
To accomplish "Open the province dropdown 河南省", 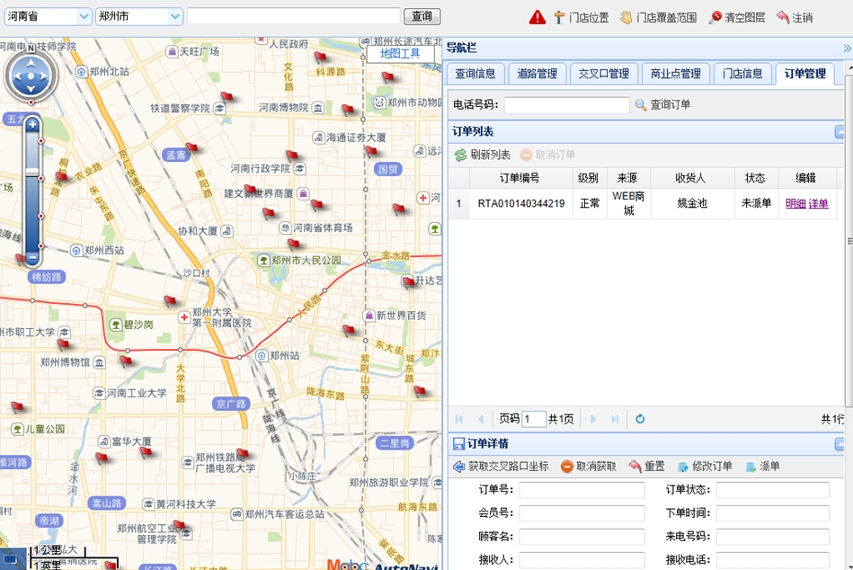I will (x=48, y=16).
